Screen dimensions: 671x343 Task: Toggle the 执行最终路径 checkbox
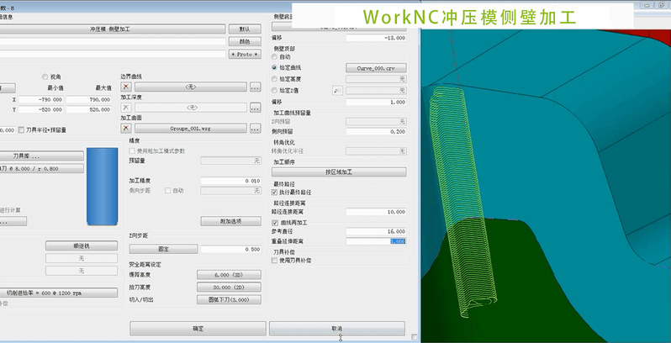pos(275,193)
